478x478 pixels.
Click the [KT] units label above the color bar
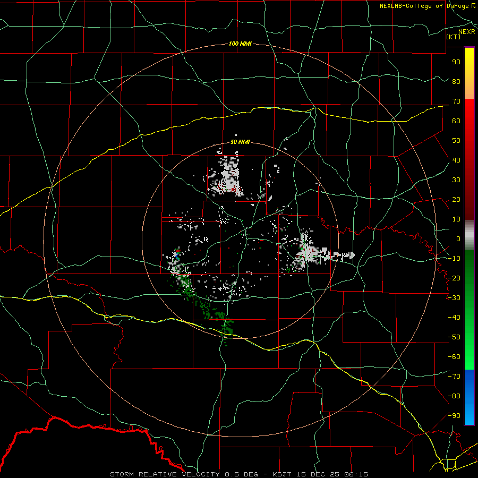click(x=454, y=37)
